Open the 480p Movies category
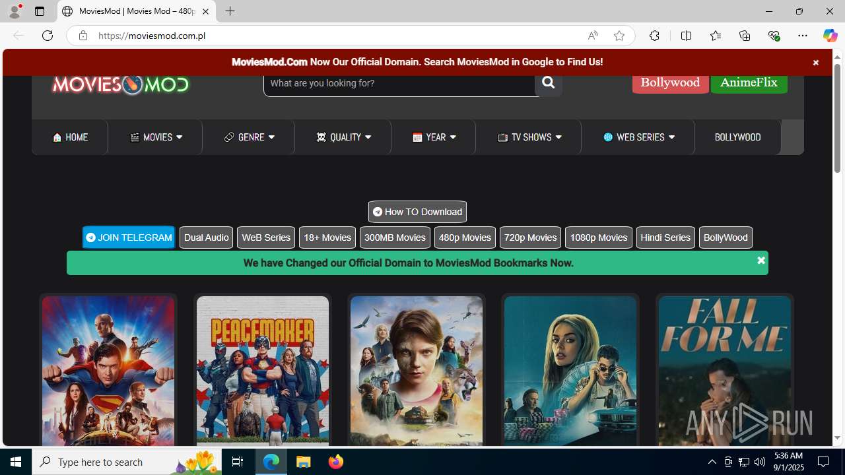This screenshot has width=845, height=475. click(x=465, y=237)
